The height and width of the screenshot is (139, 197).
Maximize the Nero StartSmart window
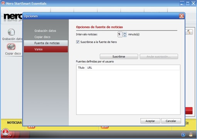(x=188, y=3)
